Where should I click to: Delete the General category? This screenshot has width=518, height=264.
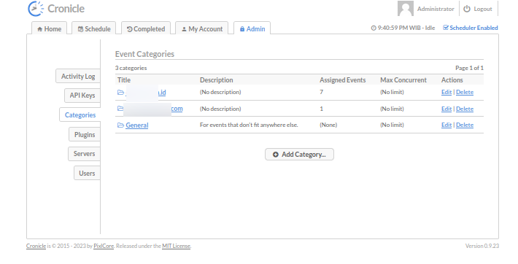[465, 125]
